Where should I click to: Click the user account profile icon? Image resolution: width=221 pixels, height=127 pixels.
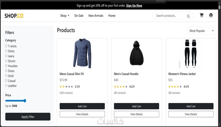point(211,15)
